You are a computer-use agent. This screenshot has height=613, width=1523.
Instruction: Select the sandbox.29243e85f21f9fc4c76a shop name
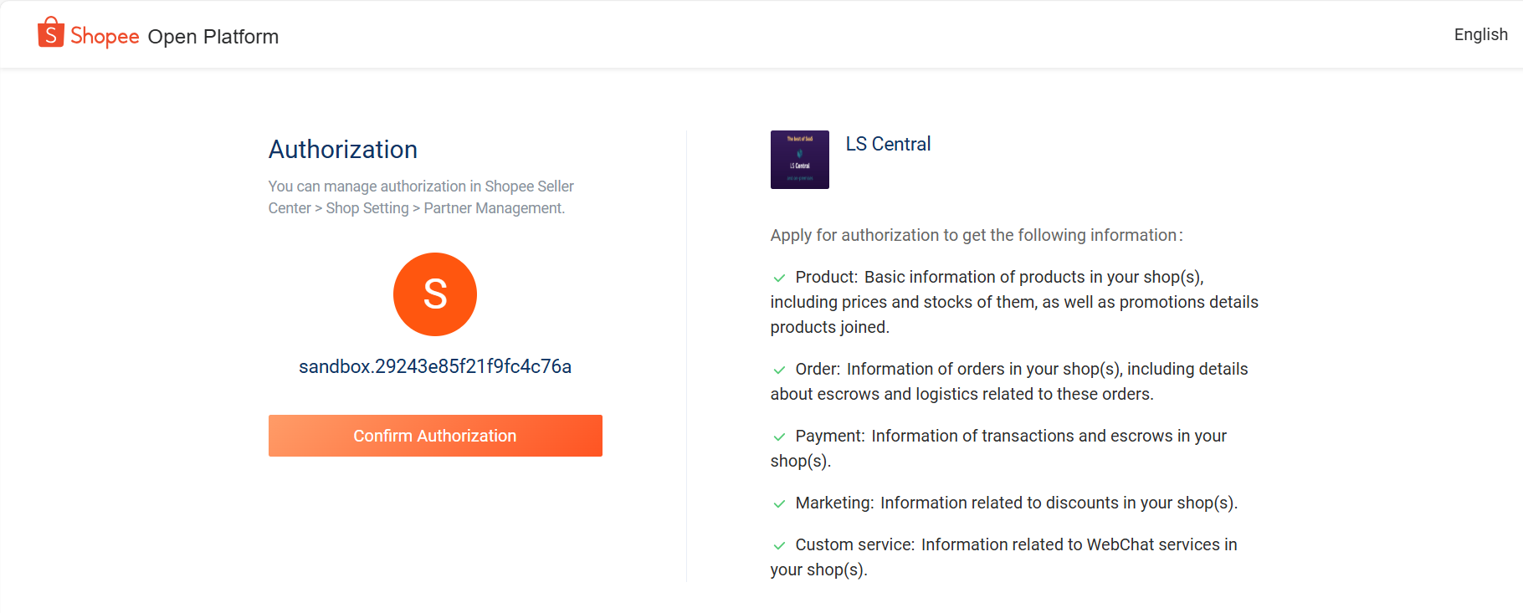[435, 366]
